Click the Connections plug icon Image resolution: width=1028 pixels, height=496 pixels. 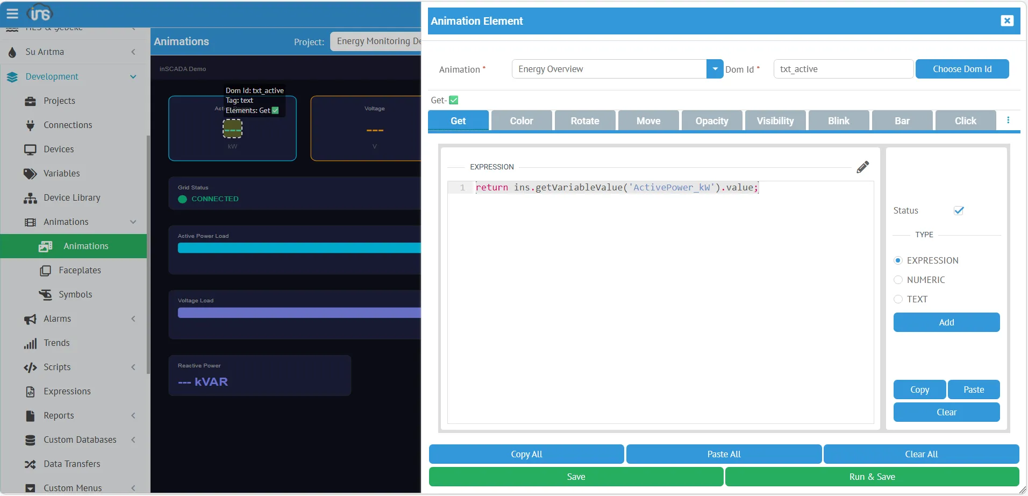[x=30, y=125]
